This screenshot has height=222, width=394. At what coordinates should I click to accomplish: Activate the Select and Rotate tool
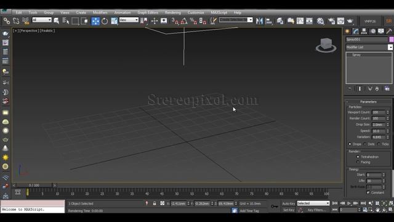[105, 21]
